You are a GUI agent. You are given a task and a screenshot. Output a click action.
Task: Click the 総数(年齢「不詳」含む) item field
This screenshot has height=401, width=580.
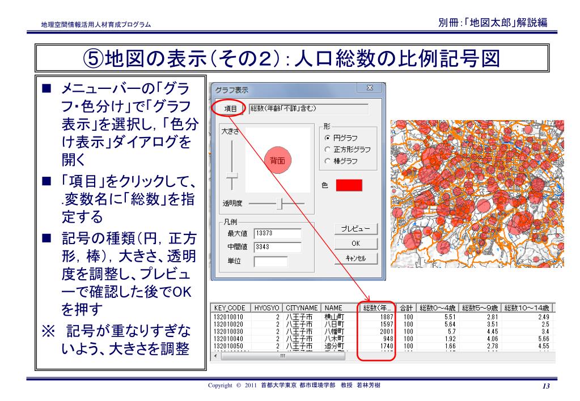tap(308, 109)
